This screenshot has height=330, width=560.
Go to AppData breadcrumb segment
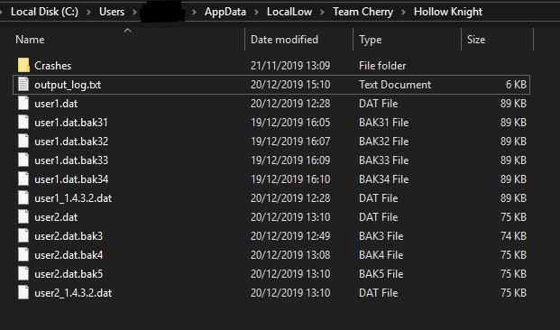[x=225, y=12]
